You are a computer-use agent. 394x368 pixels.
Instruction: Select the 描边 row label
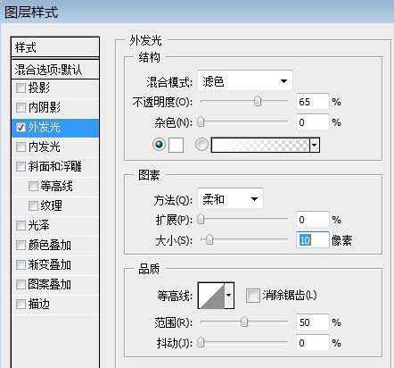click(x=39, y=304)
